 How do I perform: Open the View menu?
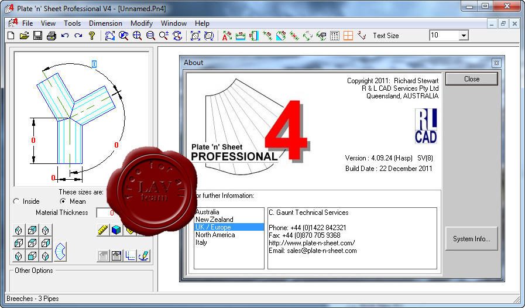coord(48,23)
